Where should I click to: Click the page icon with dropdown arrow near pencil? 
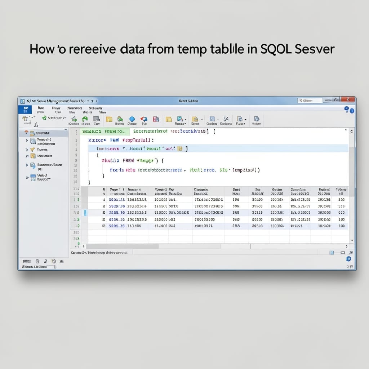(240, 119)
